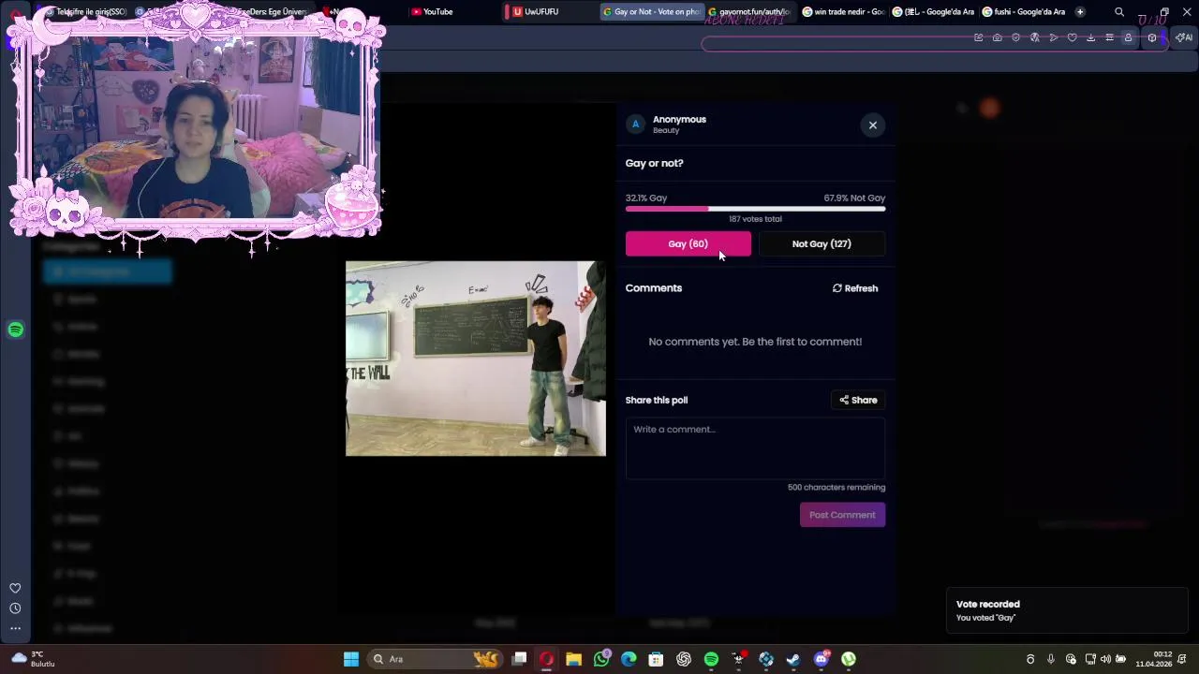Open a new browser tab

pyautogui.click(x=1080, y=12)
